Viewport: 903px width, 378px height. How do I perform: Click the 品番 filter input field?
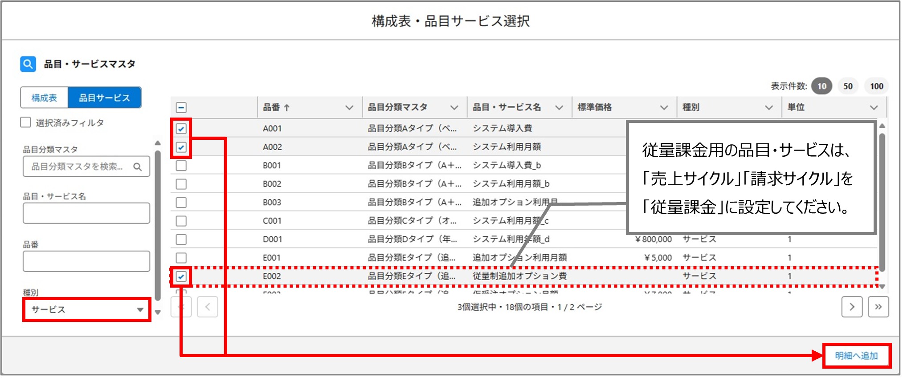tap(86, 261)
